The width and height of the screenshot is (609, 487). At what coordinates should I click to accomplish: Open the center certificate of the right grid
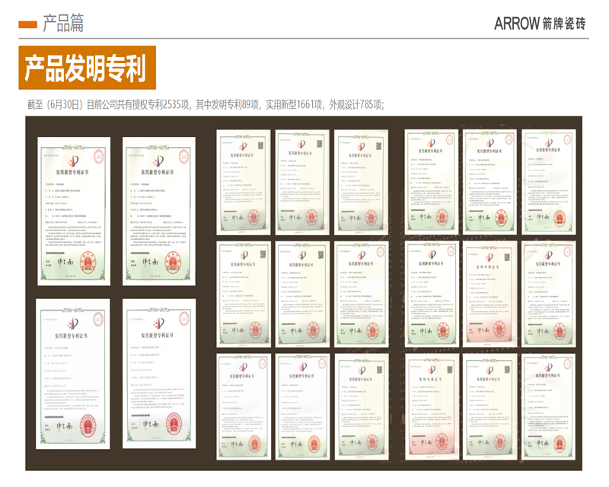coord(490,294)
